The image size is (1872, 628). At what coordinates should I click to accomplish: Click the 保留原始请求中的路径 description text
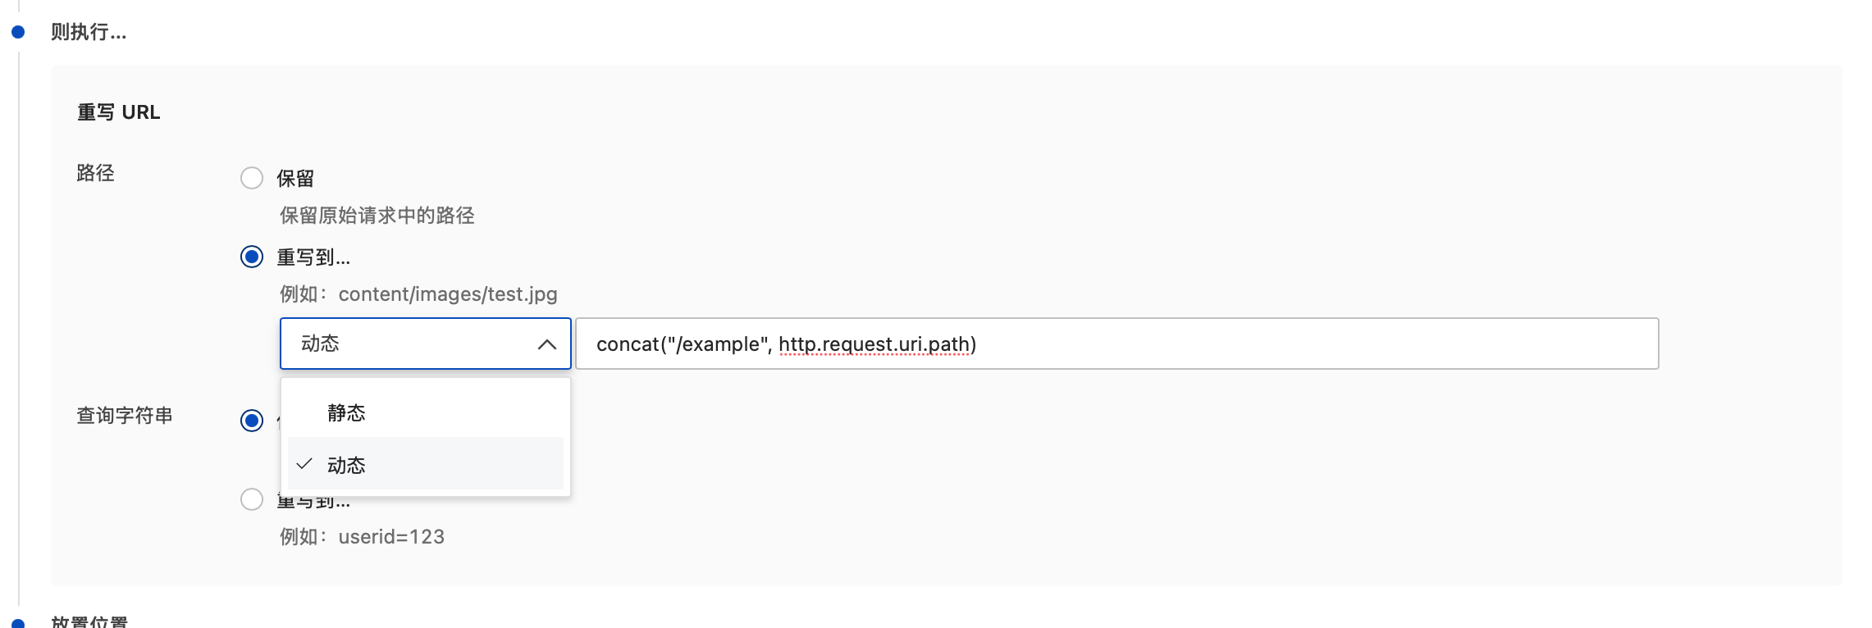coord(377,216)
